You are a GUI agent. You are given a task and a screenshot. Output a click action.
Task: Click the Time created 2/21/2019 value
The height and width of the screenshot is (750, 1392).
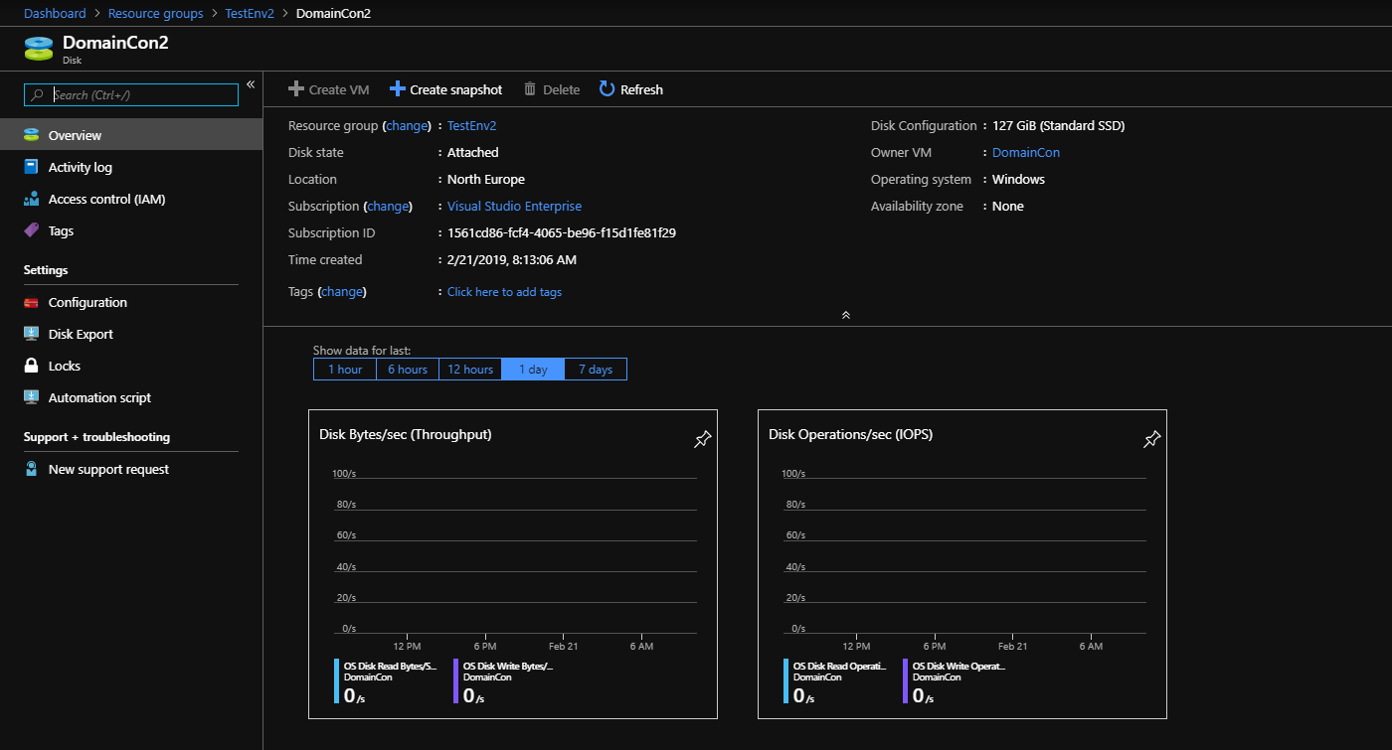(x=512, y=260)
